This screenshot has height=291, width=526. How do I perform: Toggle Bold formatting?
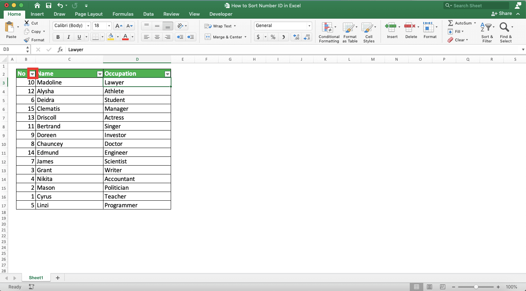(x=58, y=37)
